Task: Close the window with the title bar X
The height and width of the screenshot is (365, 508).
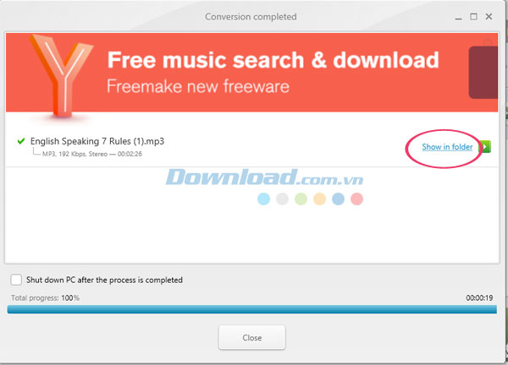Action: [489, 17]
